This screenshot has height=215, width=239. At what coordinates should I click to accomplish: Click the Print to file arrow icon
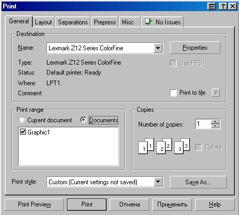pos(216,93)
